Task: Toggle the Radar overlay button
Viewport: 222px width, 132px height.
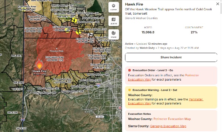Action: (x=114, y=34)
